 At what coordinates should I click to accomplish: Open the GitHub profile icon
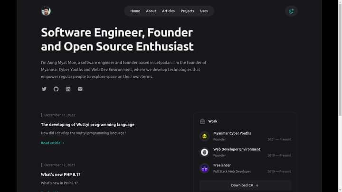click(x=56, y=89)
